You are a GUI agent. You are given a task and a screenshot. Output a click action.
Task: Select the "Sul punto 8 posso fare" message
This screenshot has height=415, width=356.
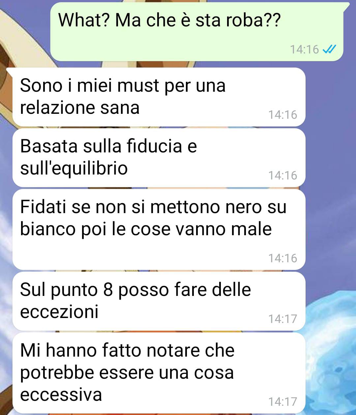159,301
